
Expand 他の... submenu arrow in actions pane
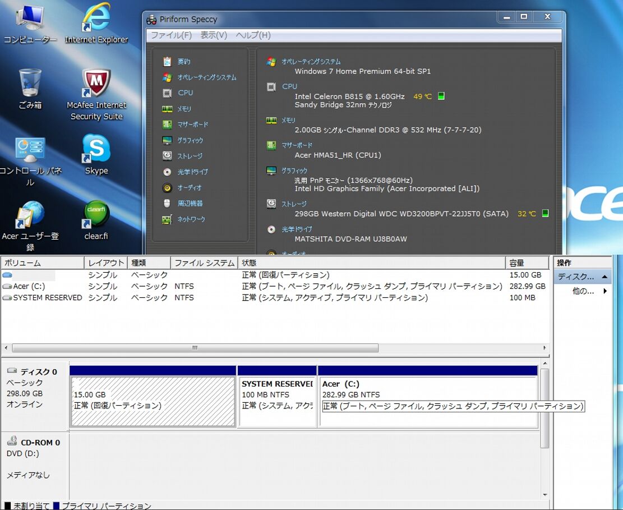click(x=605, y=291)
